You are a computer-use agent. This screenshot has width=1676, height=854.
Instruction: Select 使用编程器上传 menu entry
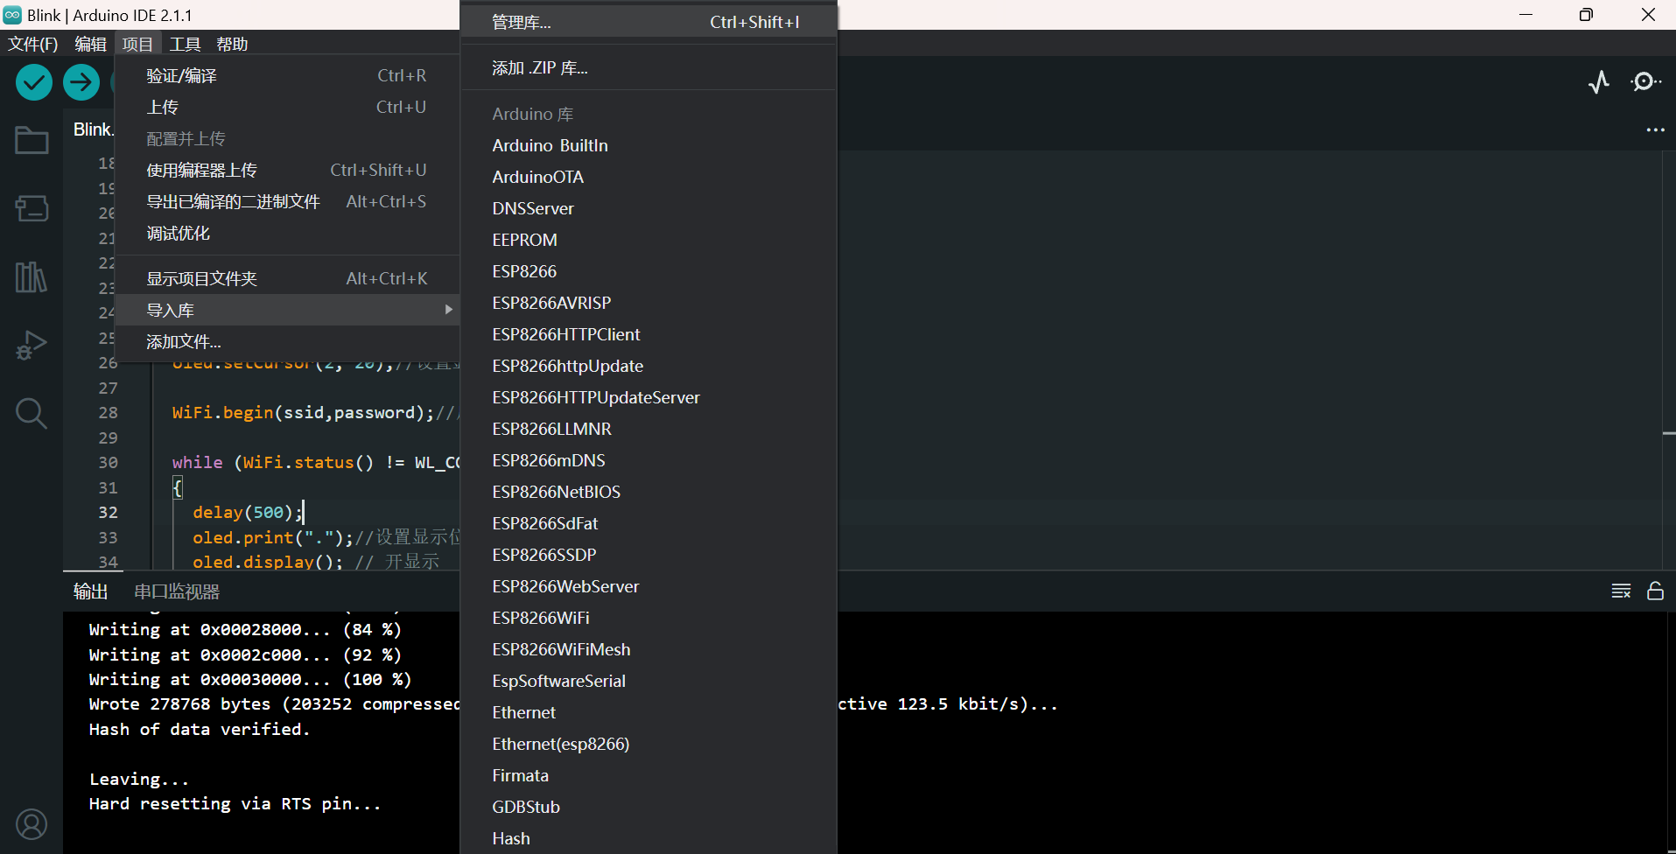pos(287,171)
